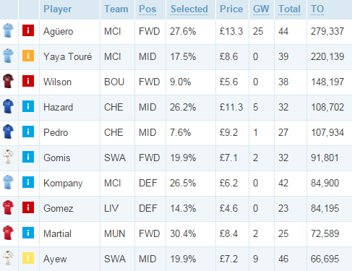Sort table by Selected column
The width and height of the screenshot is (352, 271).
[189, 9]
